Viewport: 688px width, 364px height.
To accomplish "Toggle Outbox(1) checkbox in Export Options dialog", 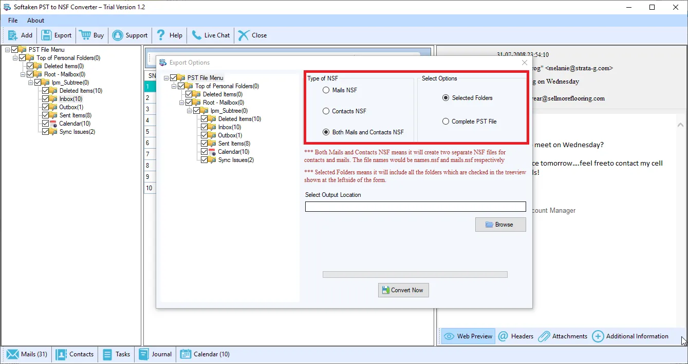I will [x=204, y=135].
